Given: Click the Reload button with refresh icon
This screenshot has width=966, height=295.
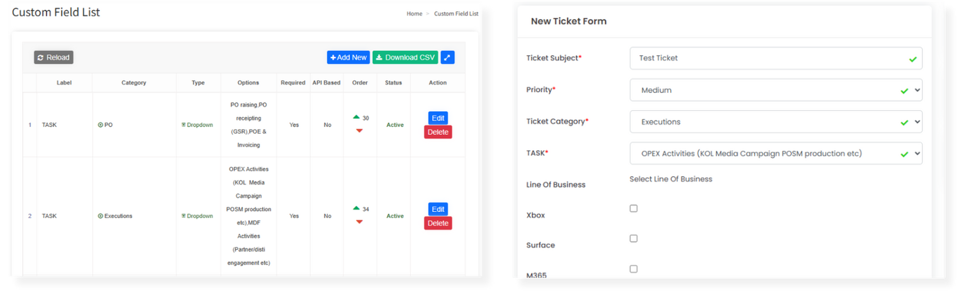Looking at the screenshot, I should pyautogui.click(x=53, y=57).
